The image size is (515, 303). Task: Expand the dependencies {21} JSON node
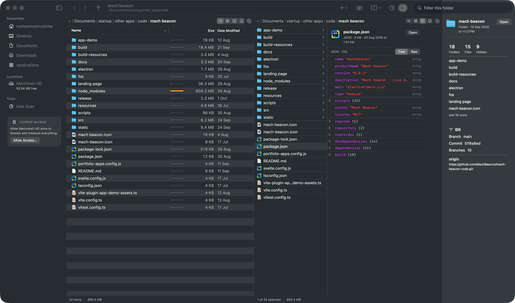pyautogui.click(x=330, y=148)
